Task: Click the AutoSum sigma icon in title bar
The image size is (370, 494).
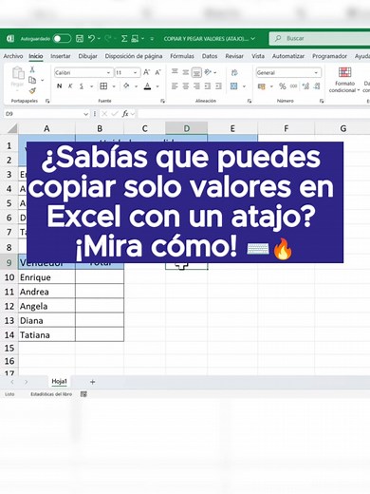Action: [x=124, y=39]
